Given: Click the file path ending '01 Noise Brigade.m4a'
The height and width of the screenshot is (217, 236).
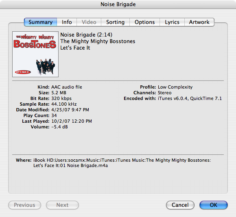Looking at the screenshot, I should tap(122, 163).
